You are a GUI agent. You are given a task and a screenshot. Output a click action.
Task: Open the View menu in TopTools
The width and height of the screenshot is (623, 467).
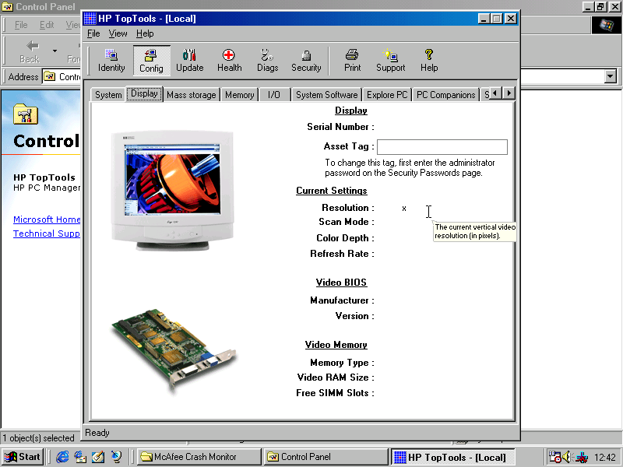coord(118,33)
